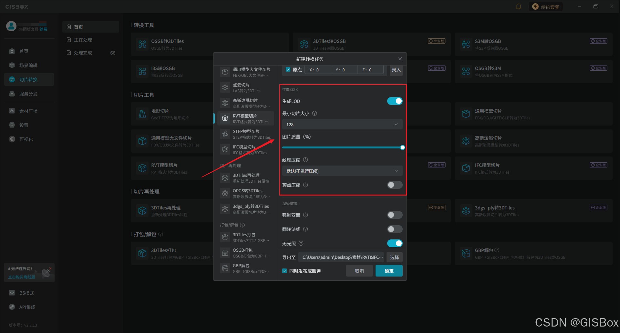This screenshot has width=620, height=333.
Task: Open 素材广场 in the sidebar
Action: pyautogui.click(x=29, y=111)
